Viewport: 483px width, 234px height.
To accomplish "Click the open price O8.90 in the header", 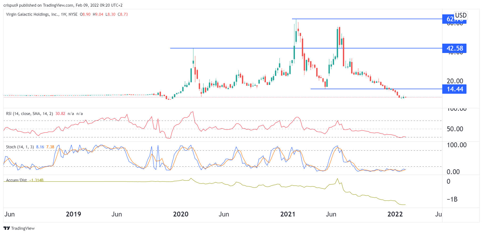I will (85, 14).
